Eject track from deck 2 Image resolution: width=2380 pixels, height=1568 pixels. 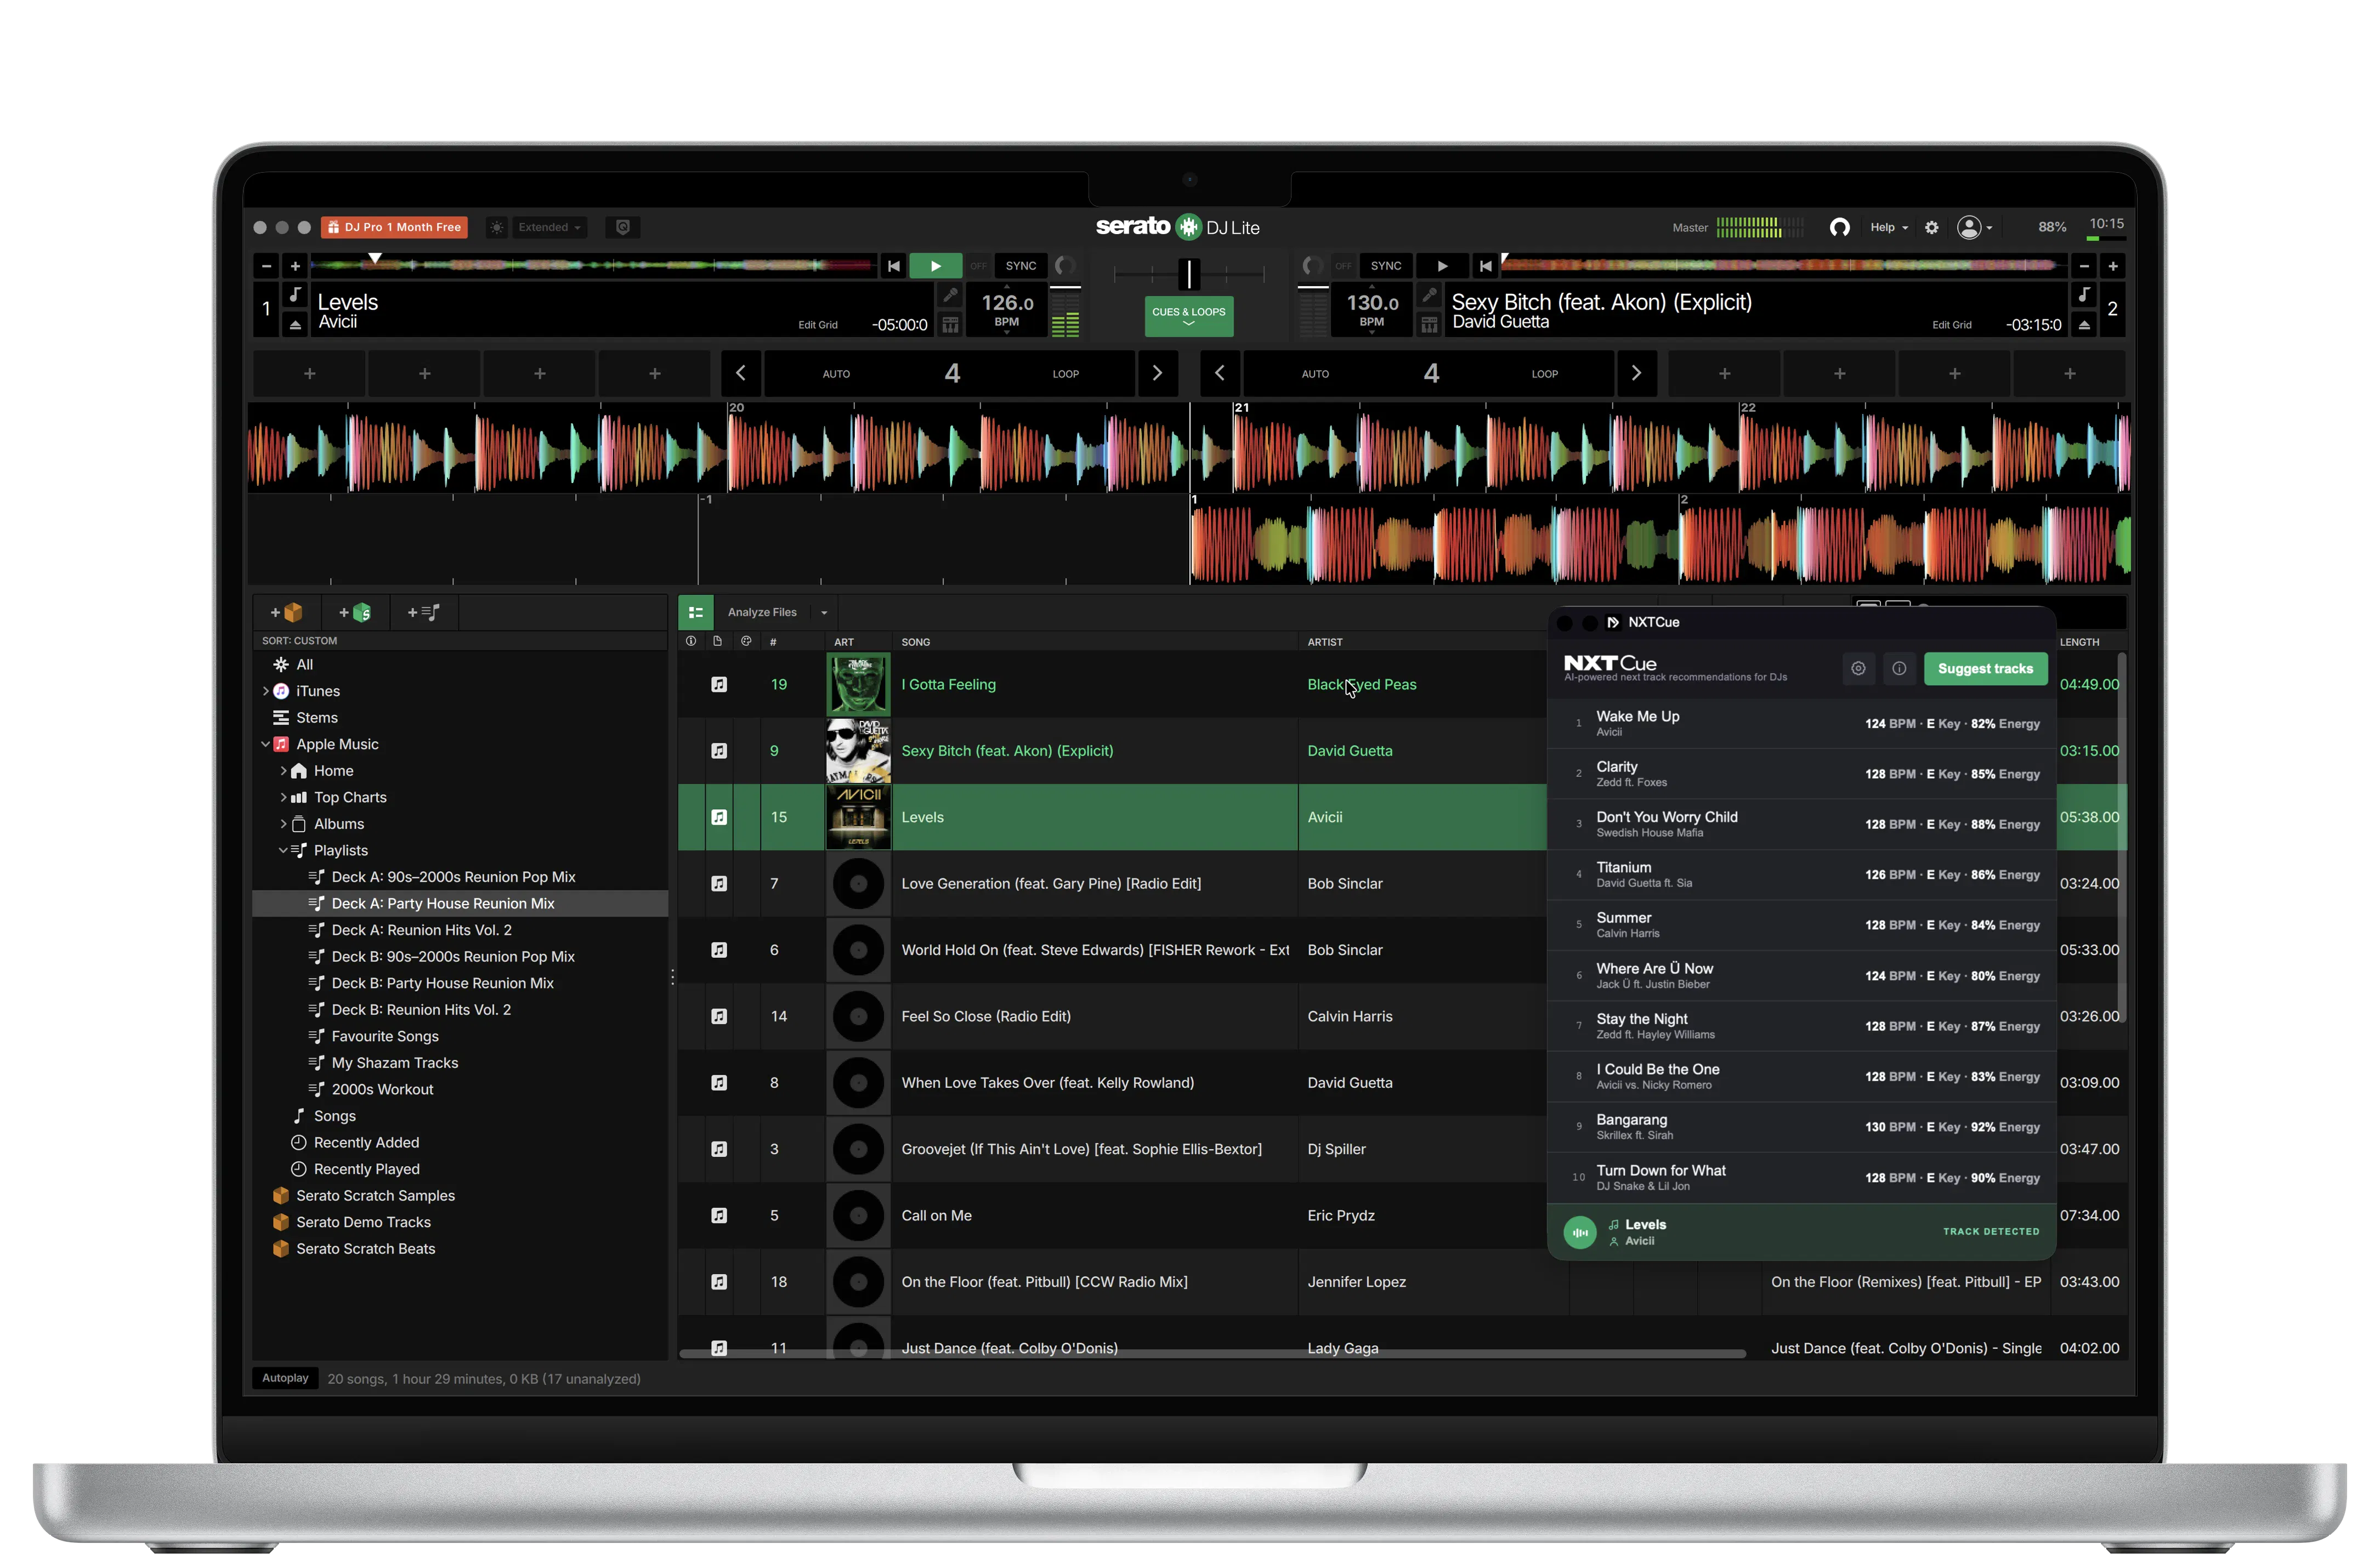pyautogui.click(x=2084, y=325)
